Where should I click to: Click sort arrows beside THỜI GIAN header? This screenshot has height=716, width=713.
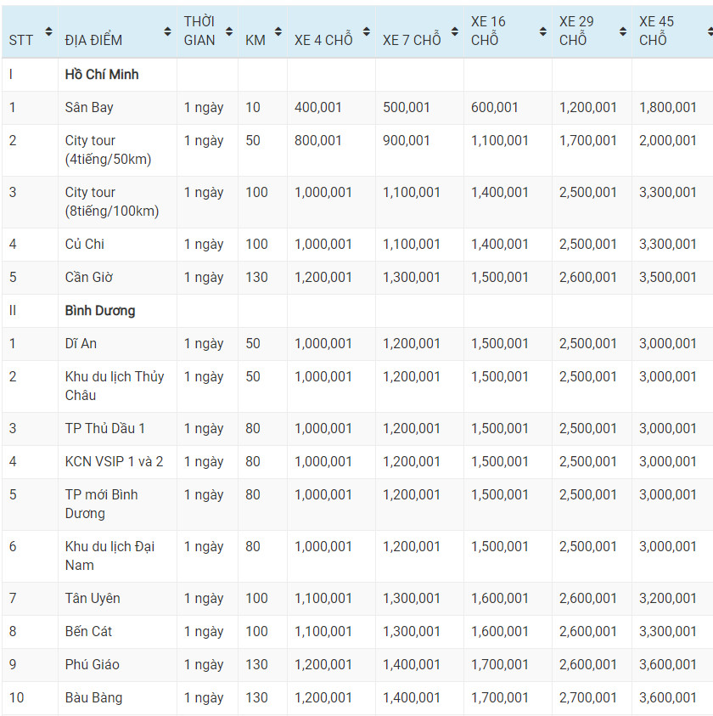coord(228,31)
